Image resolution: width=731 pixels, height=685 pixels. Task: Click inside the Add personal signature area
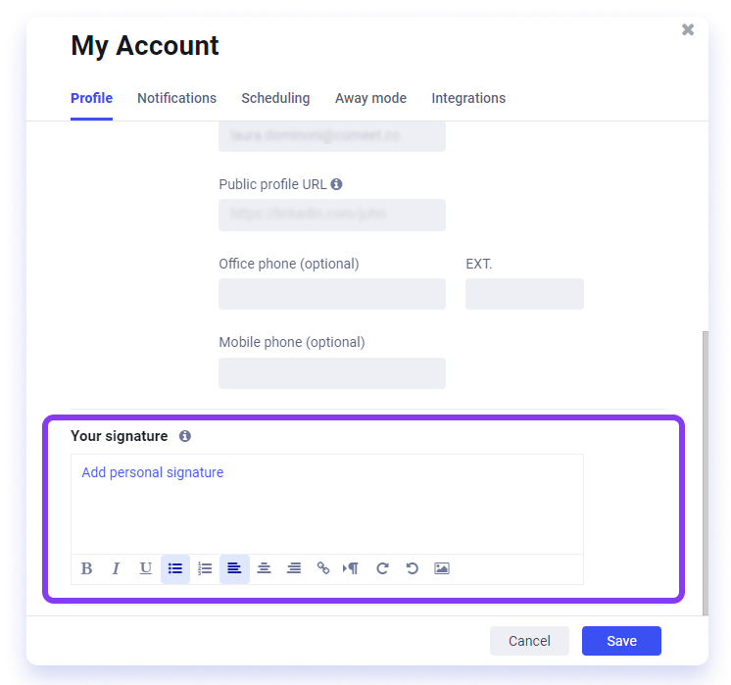[327, 504]
